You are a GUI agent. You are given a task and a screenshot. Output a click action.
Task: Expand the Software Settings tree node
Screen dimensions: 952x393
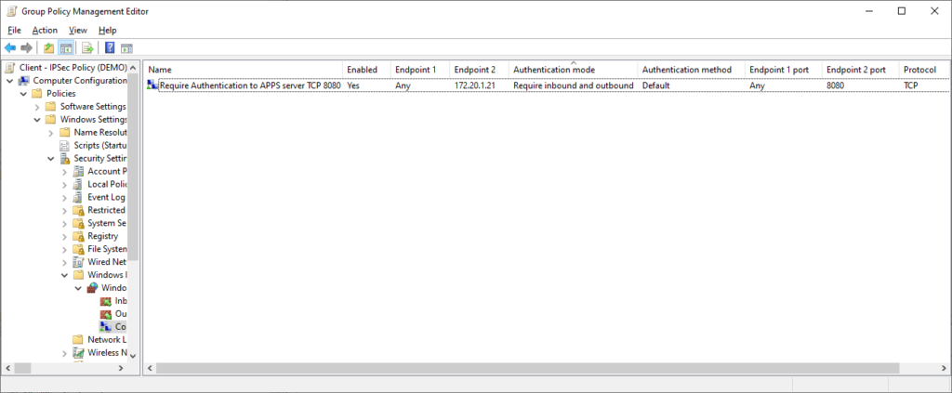[37, 107]
